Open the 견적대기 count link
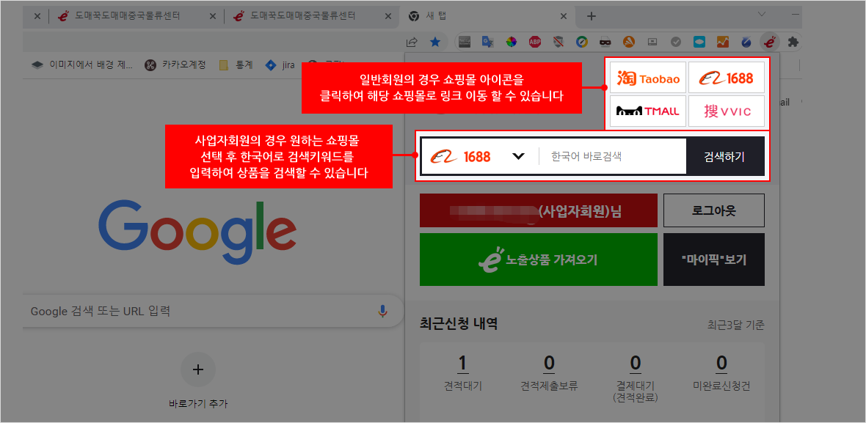 tap(462, 364)
